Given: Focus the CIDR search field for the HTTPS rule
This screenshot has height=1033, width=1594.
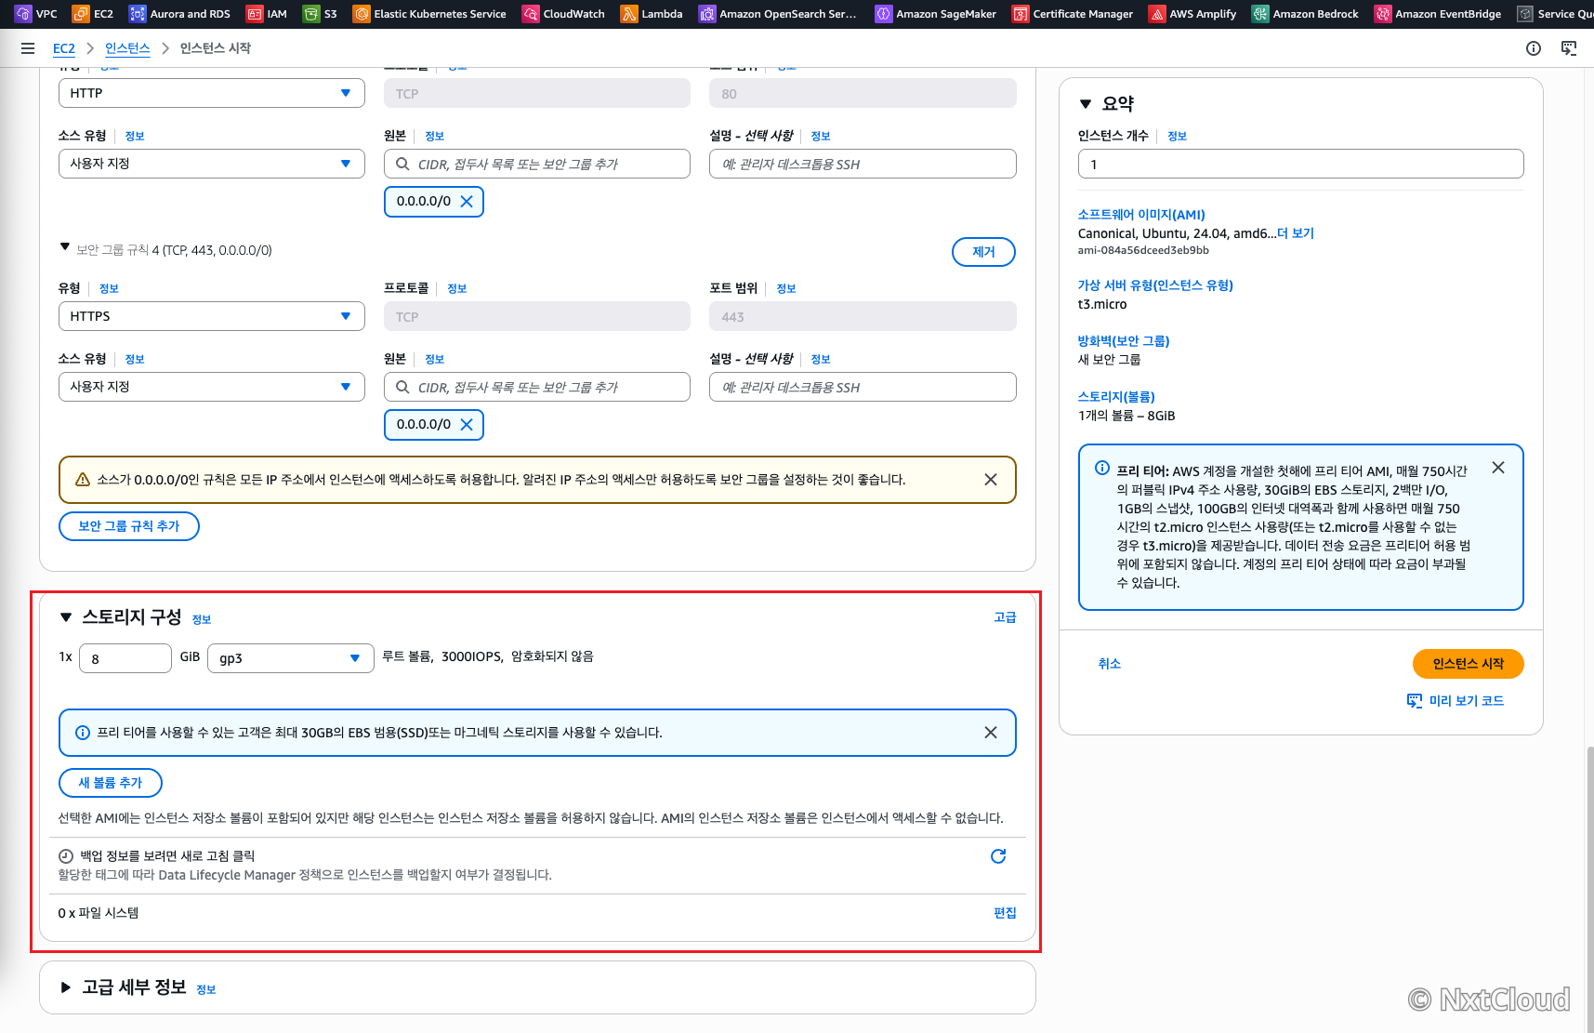Looking at the screenshot, I should point(537,387).
